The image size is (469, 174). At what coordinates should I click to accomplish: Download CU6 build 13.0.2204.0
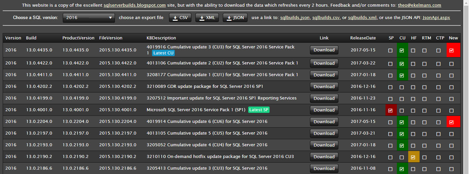pos(324,122)
